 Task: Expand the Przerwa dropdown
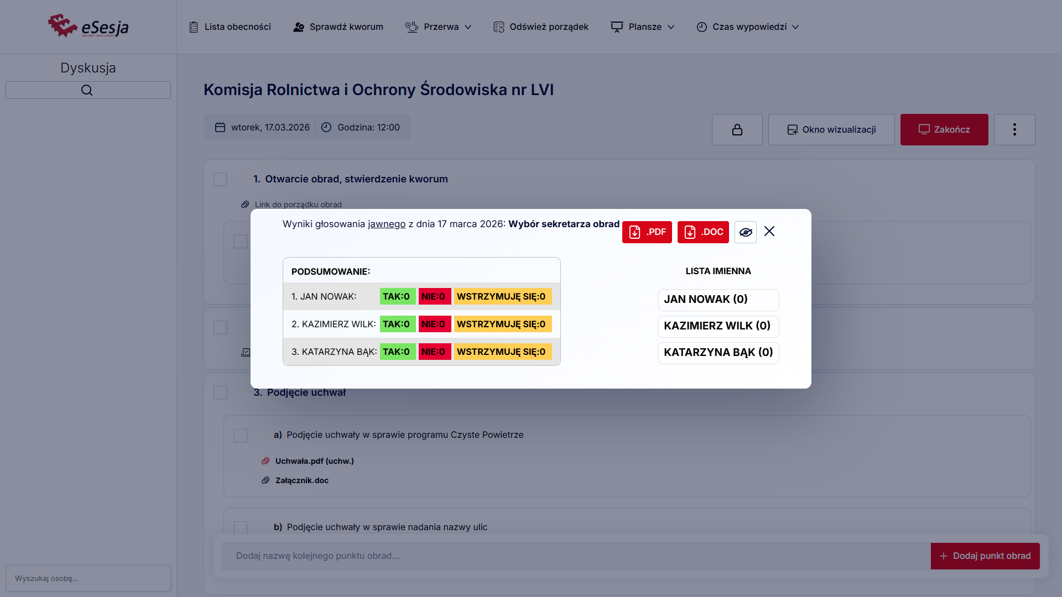[x=438, y=27]
